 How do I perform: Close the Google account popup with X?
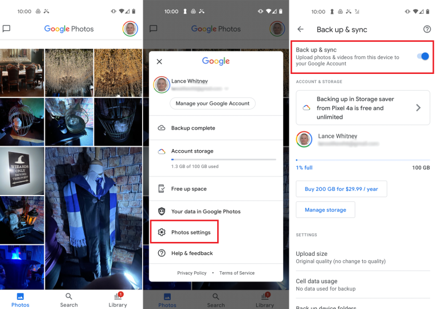pyautogui.click(x=159, y=61)
